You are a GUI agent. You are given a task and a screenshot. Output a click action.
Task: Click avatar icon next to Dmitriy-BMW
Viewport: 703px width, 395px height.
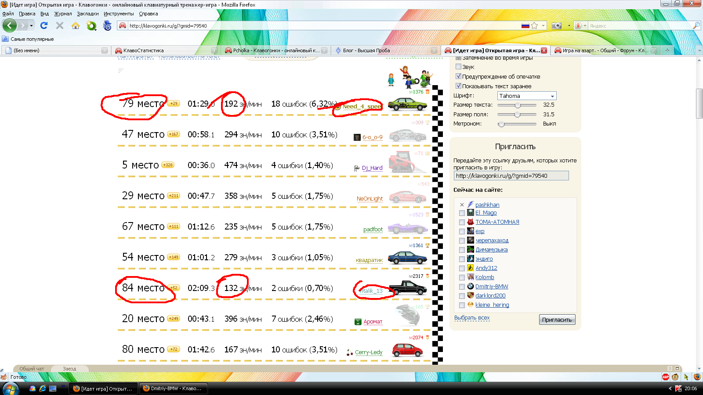click(x=470, y=286)
